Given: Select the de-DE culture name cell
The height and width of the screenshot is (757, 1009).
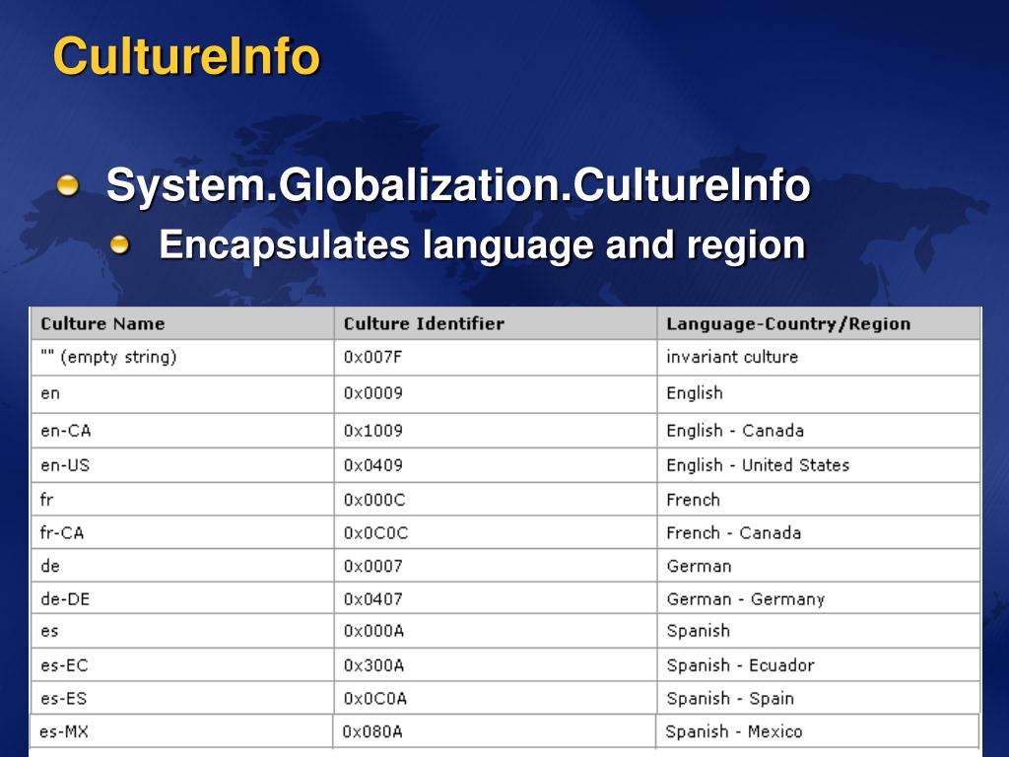Looking at the screenshot, I should tap(182, 598).
